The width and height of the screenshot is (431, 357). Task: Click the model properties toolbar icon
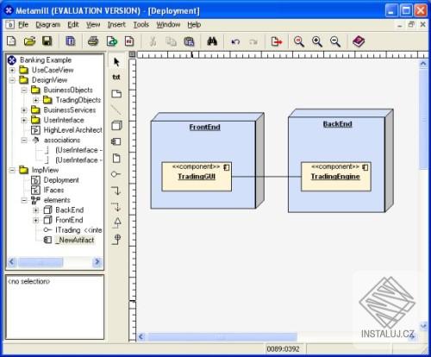click(71, 41)
